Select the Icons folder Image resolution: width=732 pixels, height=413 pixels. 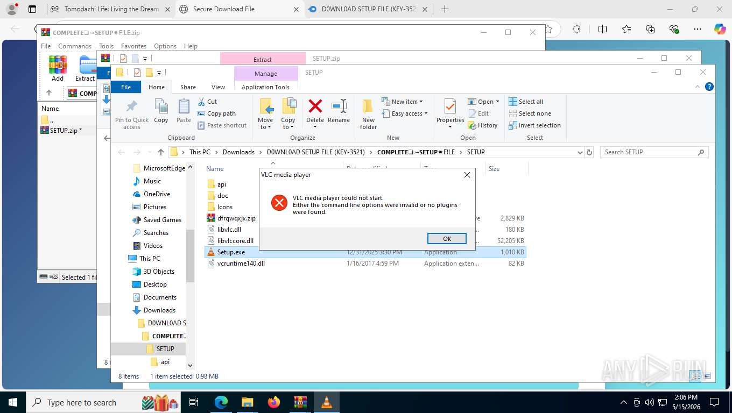(225, 207)
